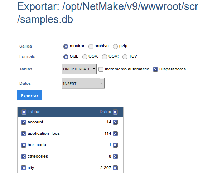Uncheck the Disparadores checkbox
198x173 pixels.
coord(155,69)
